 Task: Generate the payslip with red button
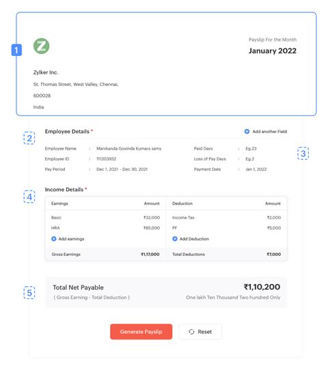click(x=141, y=332)
